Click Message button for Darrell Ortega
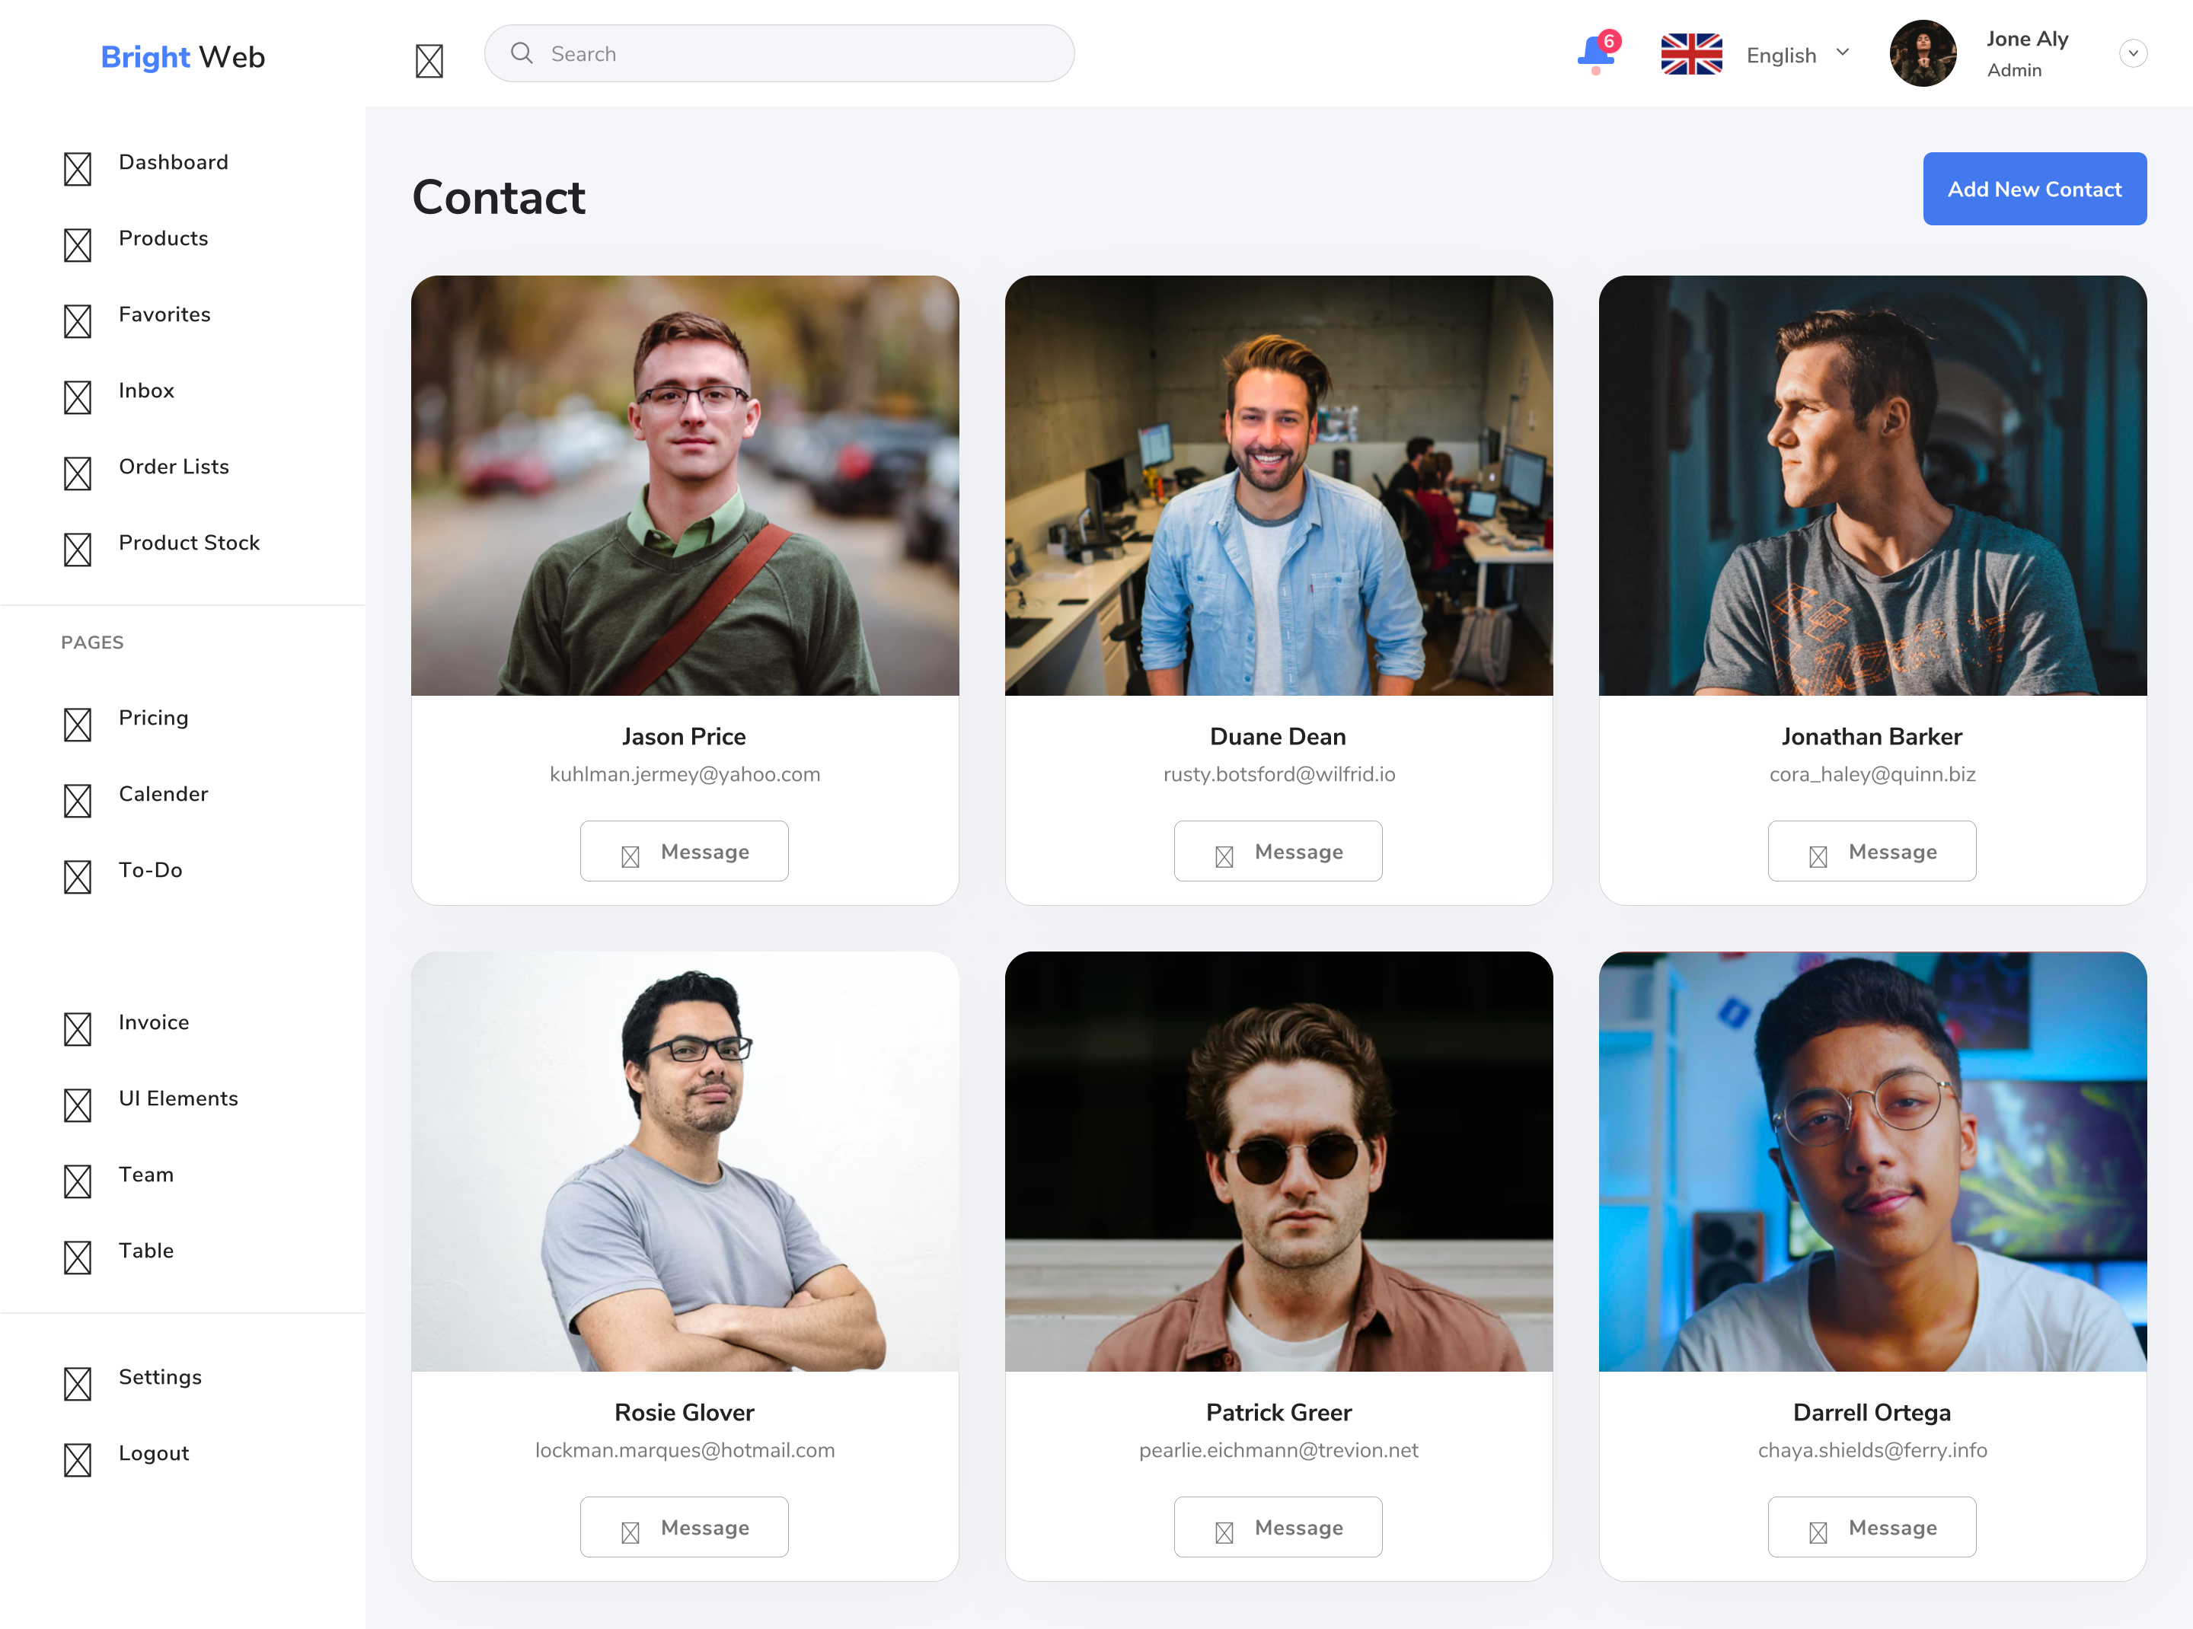 (1871, 1528)
